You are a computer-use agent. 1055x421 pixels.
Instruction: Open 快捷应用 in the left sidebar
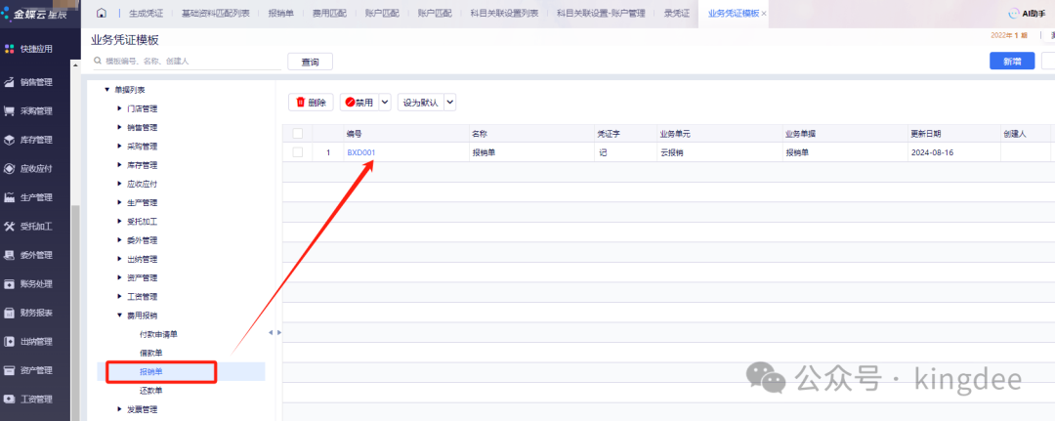pyautogui.click(x=35, y=49)
